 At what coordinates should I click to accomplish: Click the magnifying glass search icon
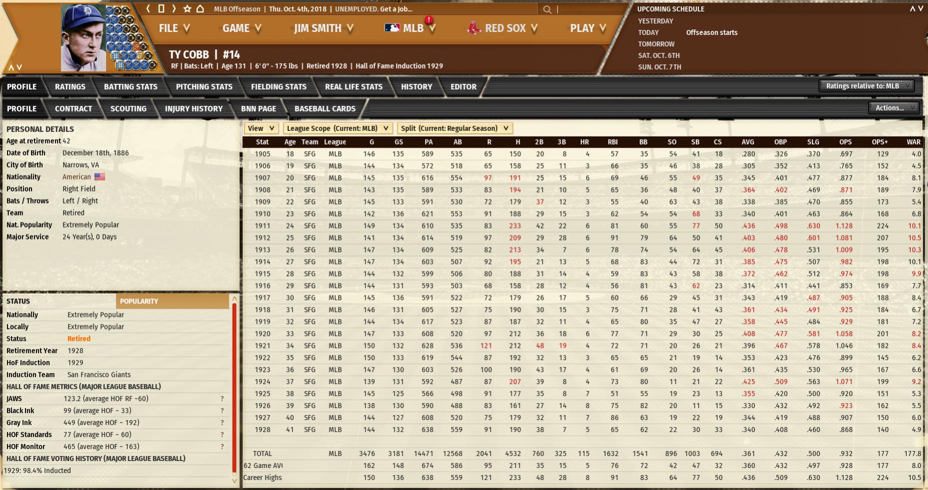pos(547,9)
